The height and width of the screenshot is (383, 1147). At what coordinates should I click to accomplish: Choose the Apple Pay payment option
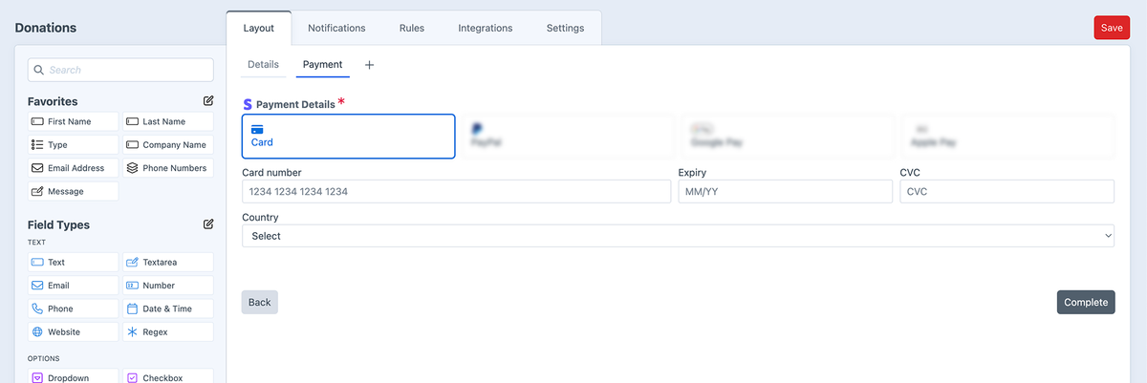(1008, 136)
